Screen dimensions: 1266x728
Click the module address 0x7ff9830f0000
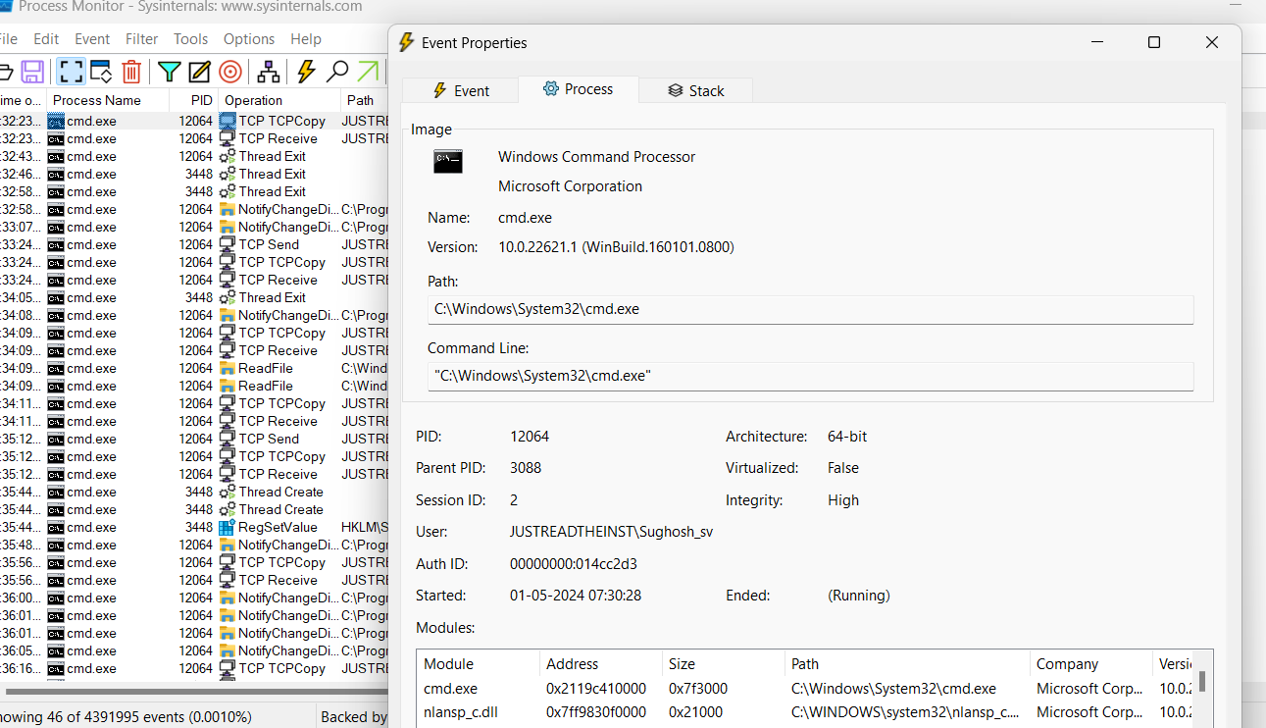(x=596, y=712)
